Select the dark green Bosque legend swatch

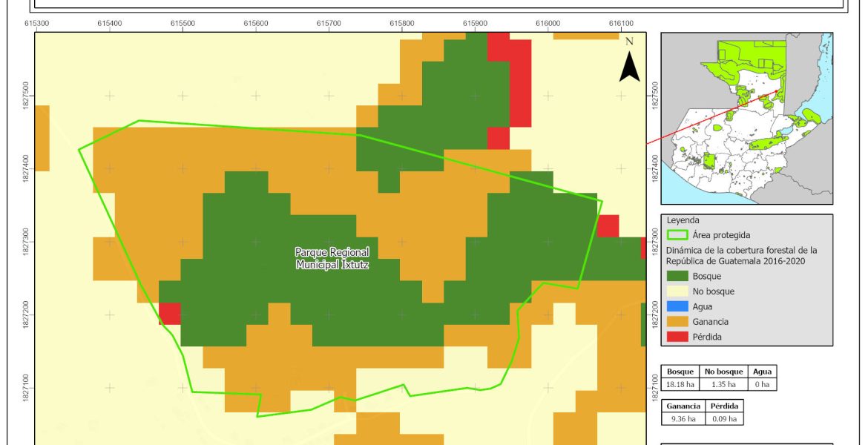[x=678, y=276]
